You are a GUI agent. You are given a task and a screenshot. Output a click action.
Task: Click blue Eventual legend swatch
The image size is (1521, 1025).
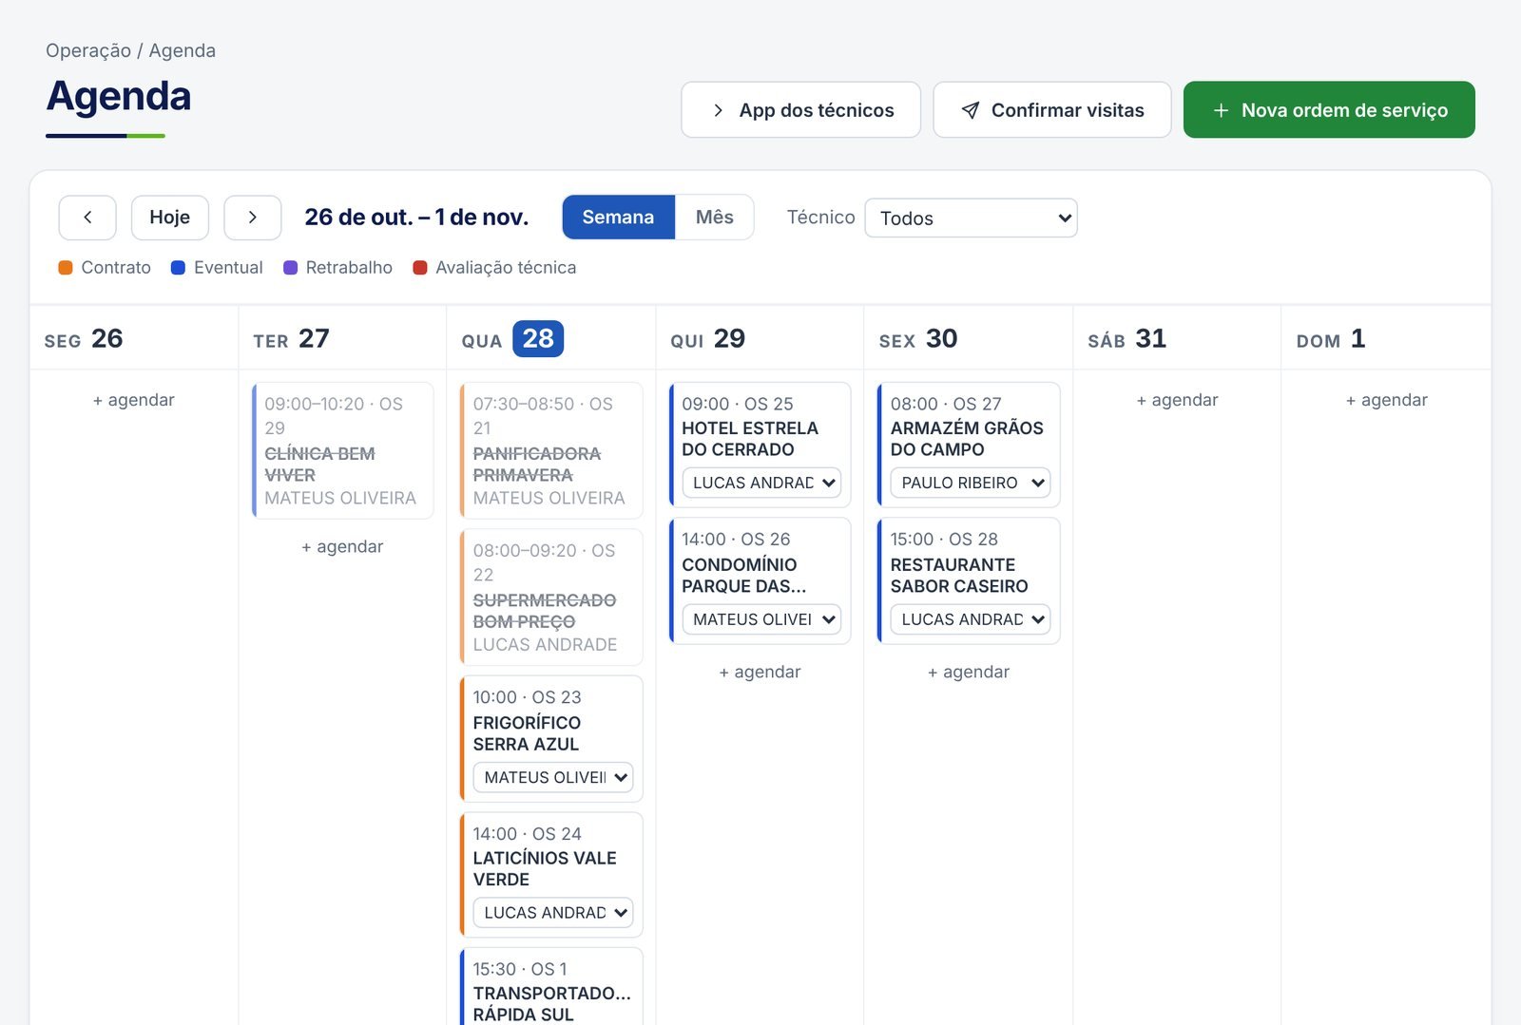coord(178,268)
